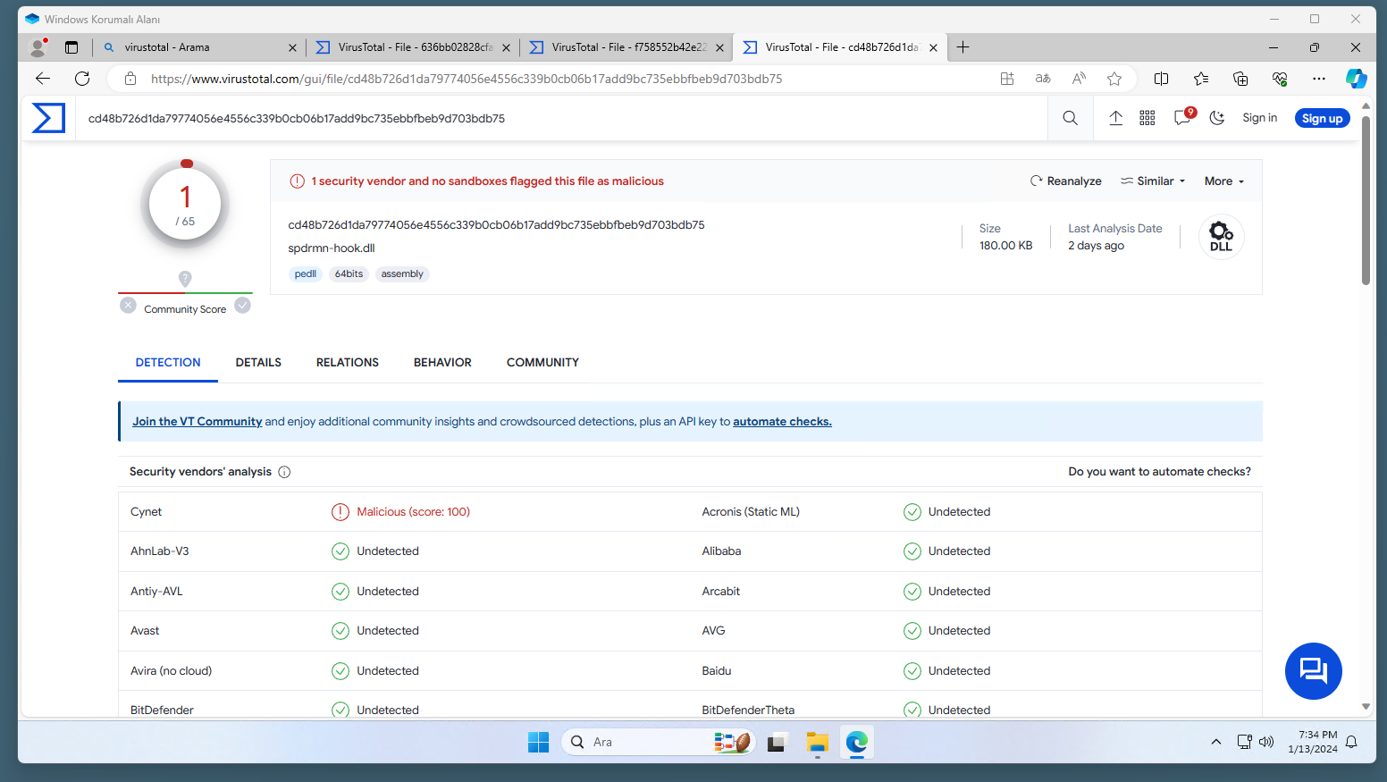This screenshot has width=1387, height=782.
Task: Click the hash search input field
Action: click(x=561, y=118)
